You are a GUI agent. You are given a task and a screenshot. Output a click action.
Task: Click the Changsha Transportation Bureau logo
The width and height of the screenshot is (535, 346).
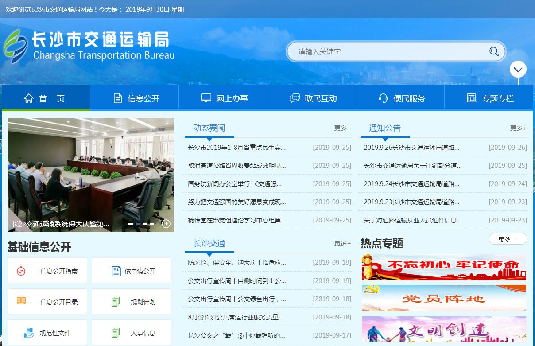(89, 46)
